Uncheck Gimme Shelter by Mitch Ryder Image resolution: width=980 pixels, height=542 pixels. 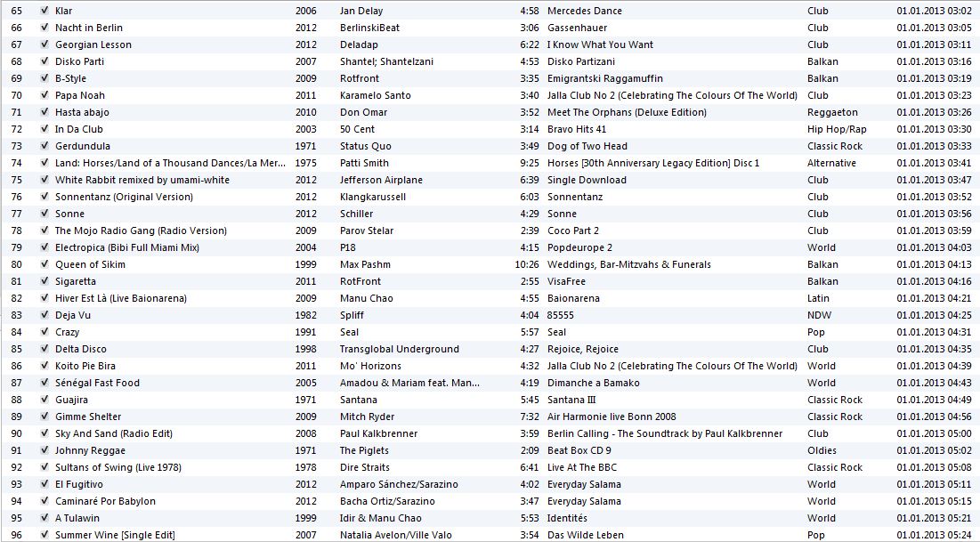(44, 417)
